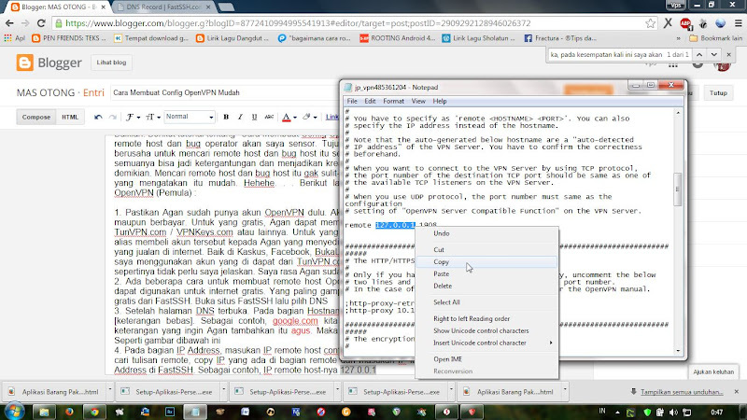Go to next find result
This screenshot has width=747, height=420.
tap(714, 54)
